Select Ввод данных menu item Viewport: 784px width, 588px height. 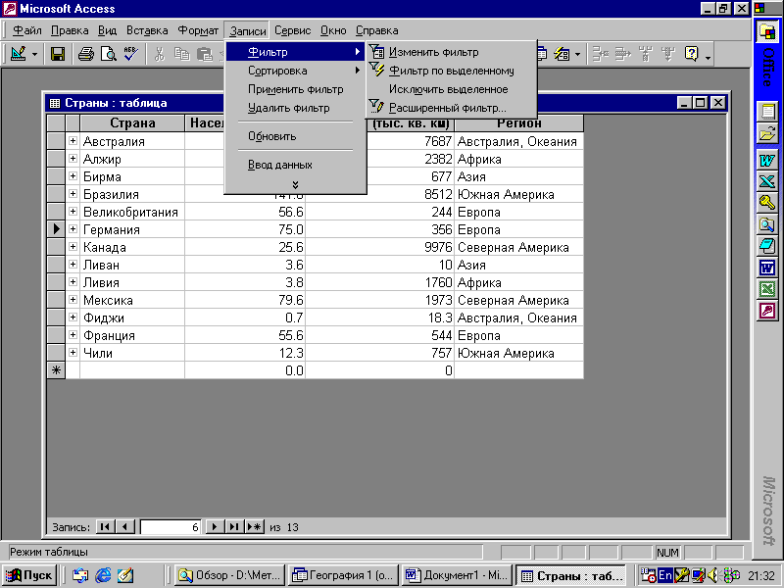[296, 165]
